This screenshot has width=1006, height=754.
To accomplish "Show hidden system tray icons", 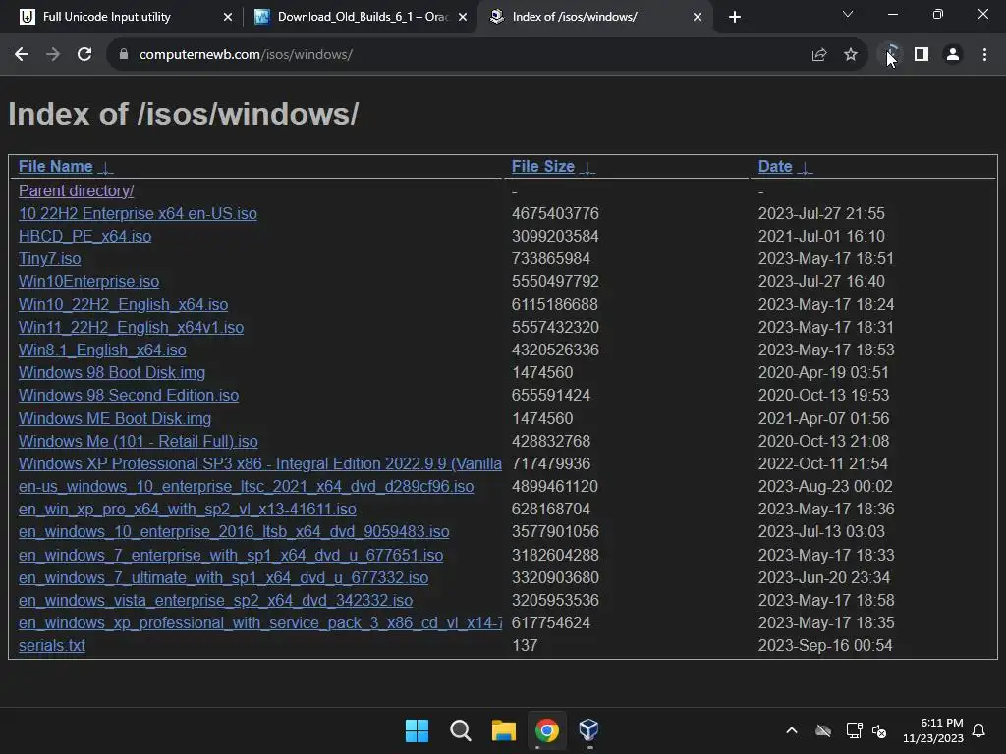I will (792, 730).
